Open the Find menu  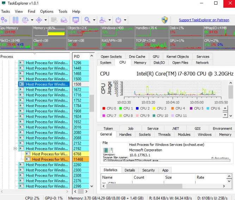pos(31,11)
